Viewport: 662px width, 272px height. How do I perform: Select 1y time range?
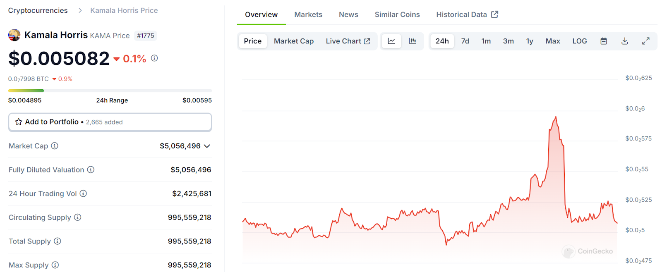pos(530,41)
